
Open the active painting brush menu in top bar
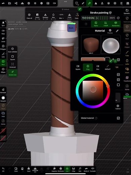tap(89, 3)
